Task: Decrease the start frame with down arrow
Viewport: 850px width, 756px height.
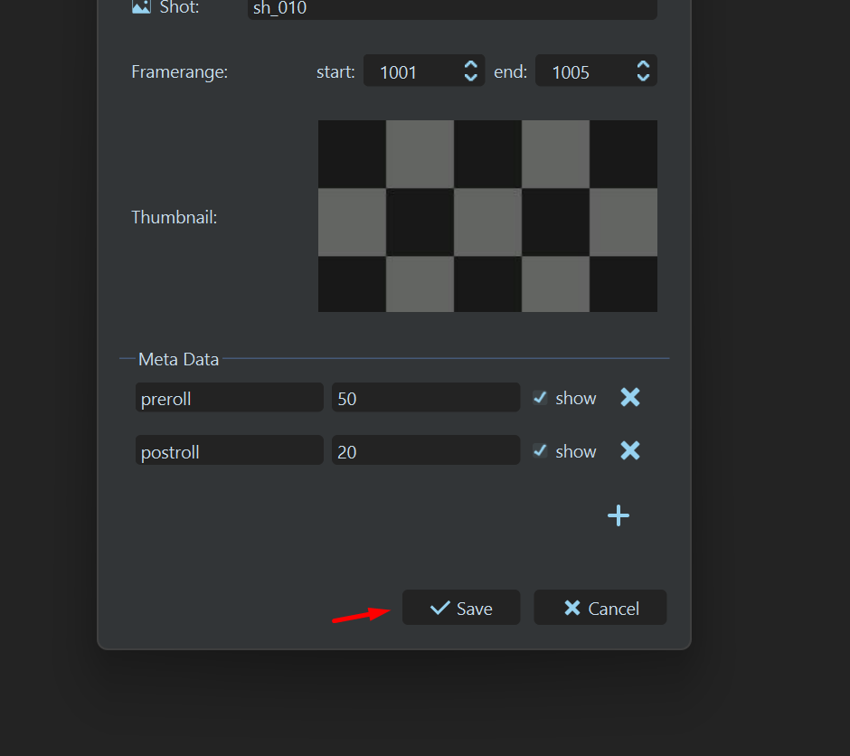Action: click(470, 78)
